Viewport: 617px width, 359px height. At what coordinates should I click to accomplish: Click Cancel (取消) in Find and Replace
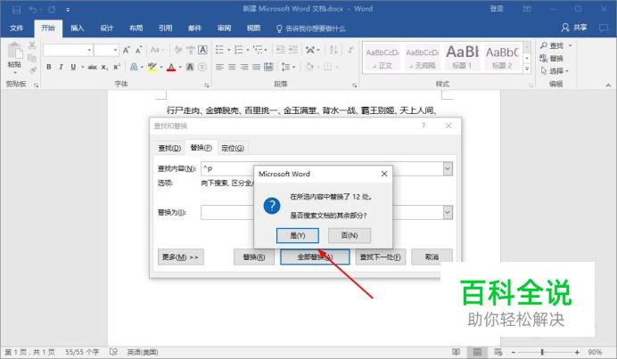point(432,257)
